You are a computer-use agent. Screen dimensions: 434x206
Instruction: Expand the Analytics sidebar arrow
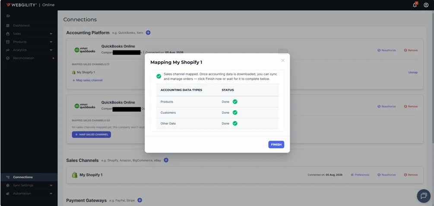point(51,50)
